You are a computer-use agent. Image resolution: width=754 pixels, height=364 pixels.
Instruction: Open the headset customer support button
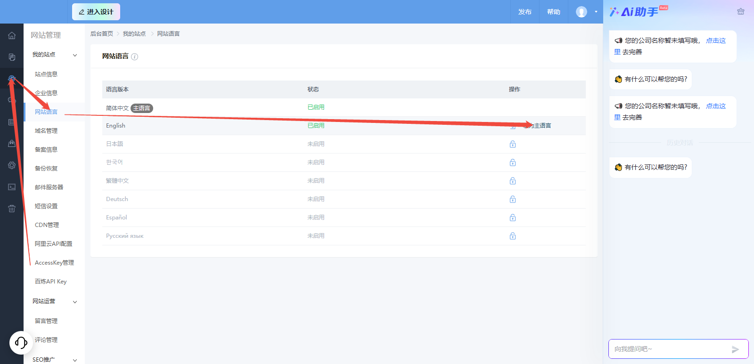[21, 343]
